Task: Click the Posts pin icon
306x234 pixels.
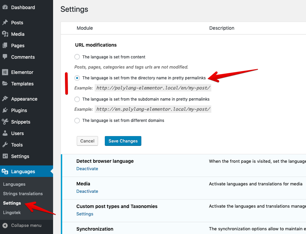Action: (5, 23)
